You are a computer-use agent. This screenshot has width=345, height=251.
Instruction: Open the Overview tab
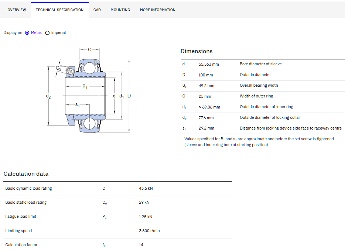coord(17,10)
